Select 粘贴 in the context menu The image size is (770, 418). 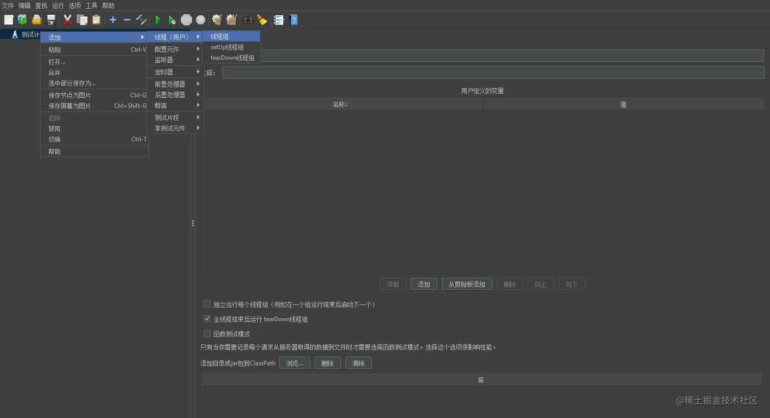click(x=94, y=49)
